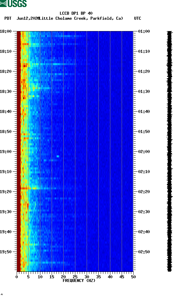Click the '5' frequency axis tick label
This screenshot has height=298, width=184.
28,277
